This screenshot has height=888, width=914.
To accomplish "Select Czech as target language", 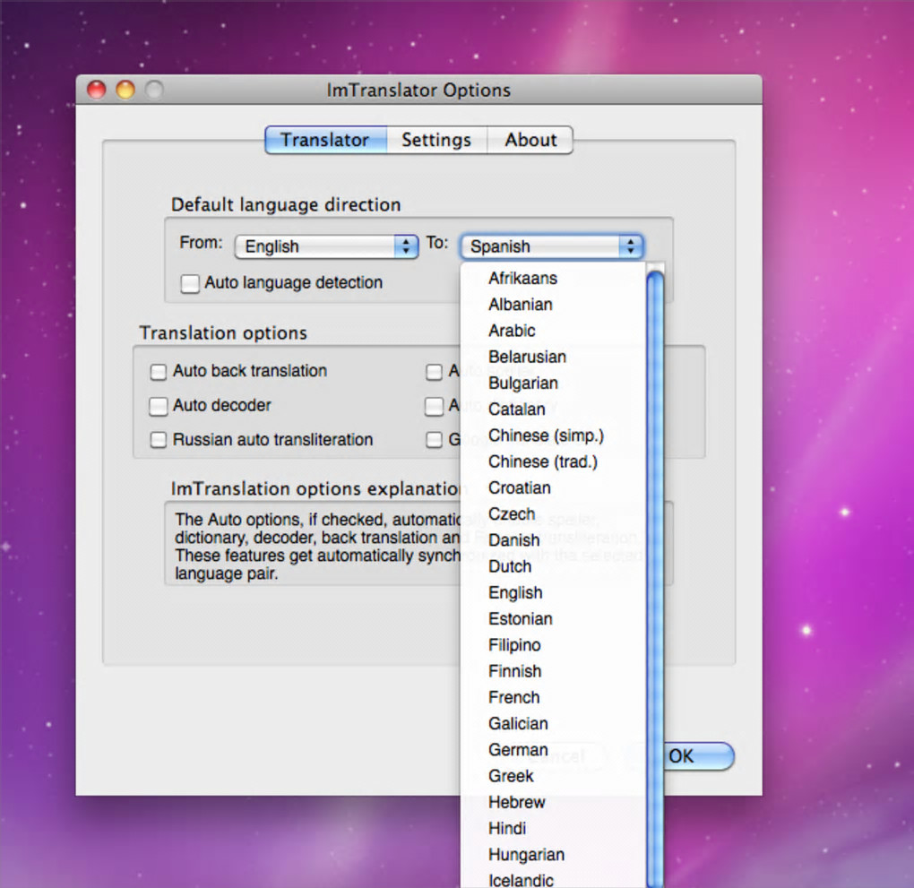I will (554, 514).
